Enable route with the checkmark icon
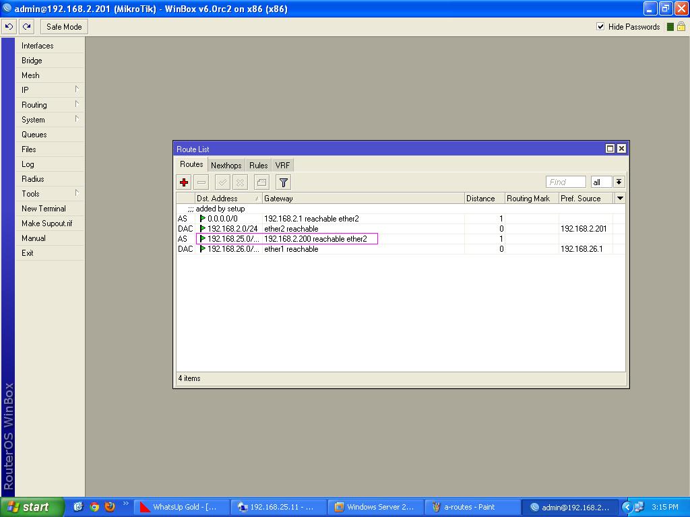690x517 pixels. [x=222, y=182]
